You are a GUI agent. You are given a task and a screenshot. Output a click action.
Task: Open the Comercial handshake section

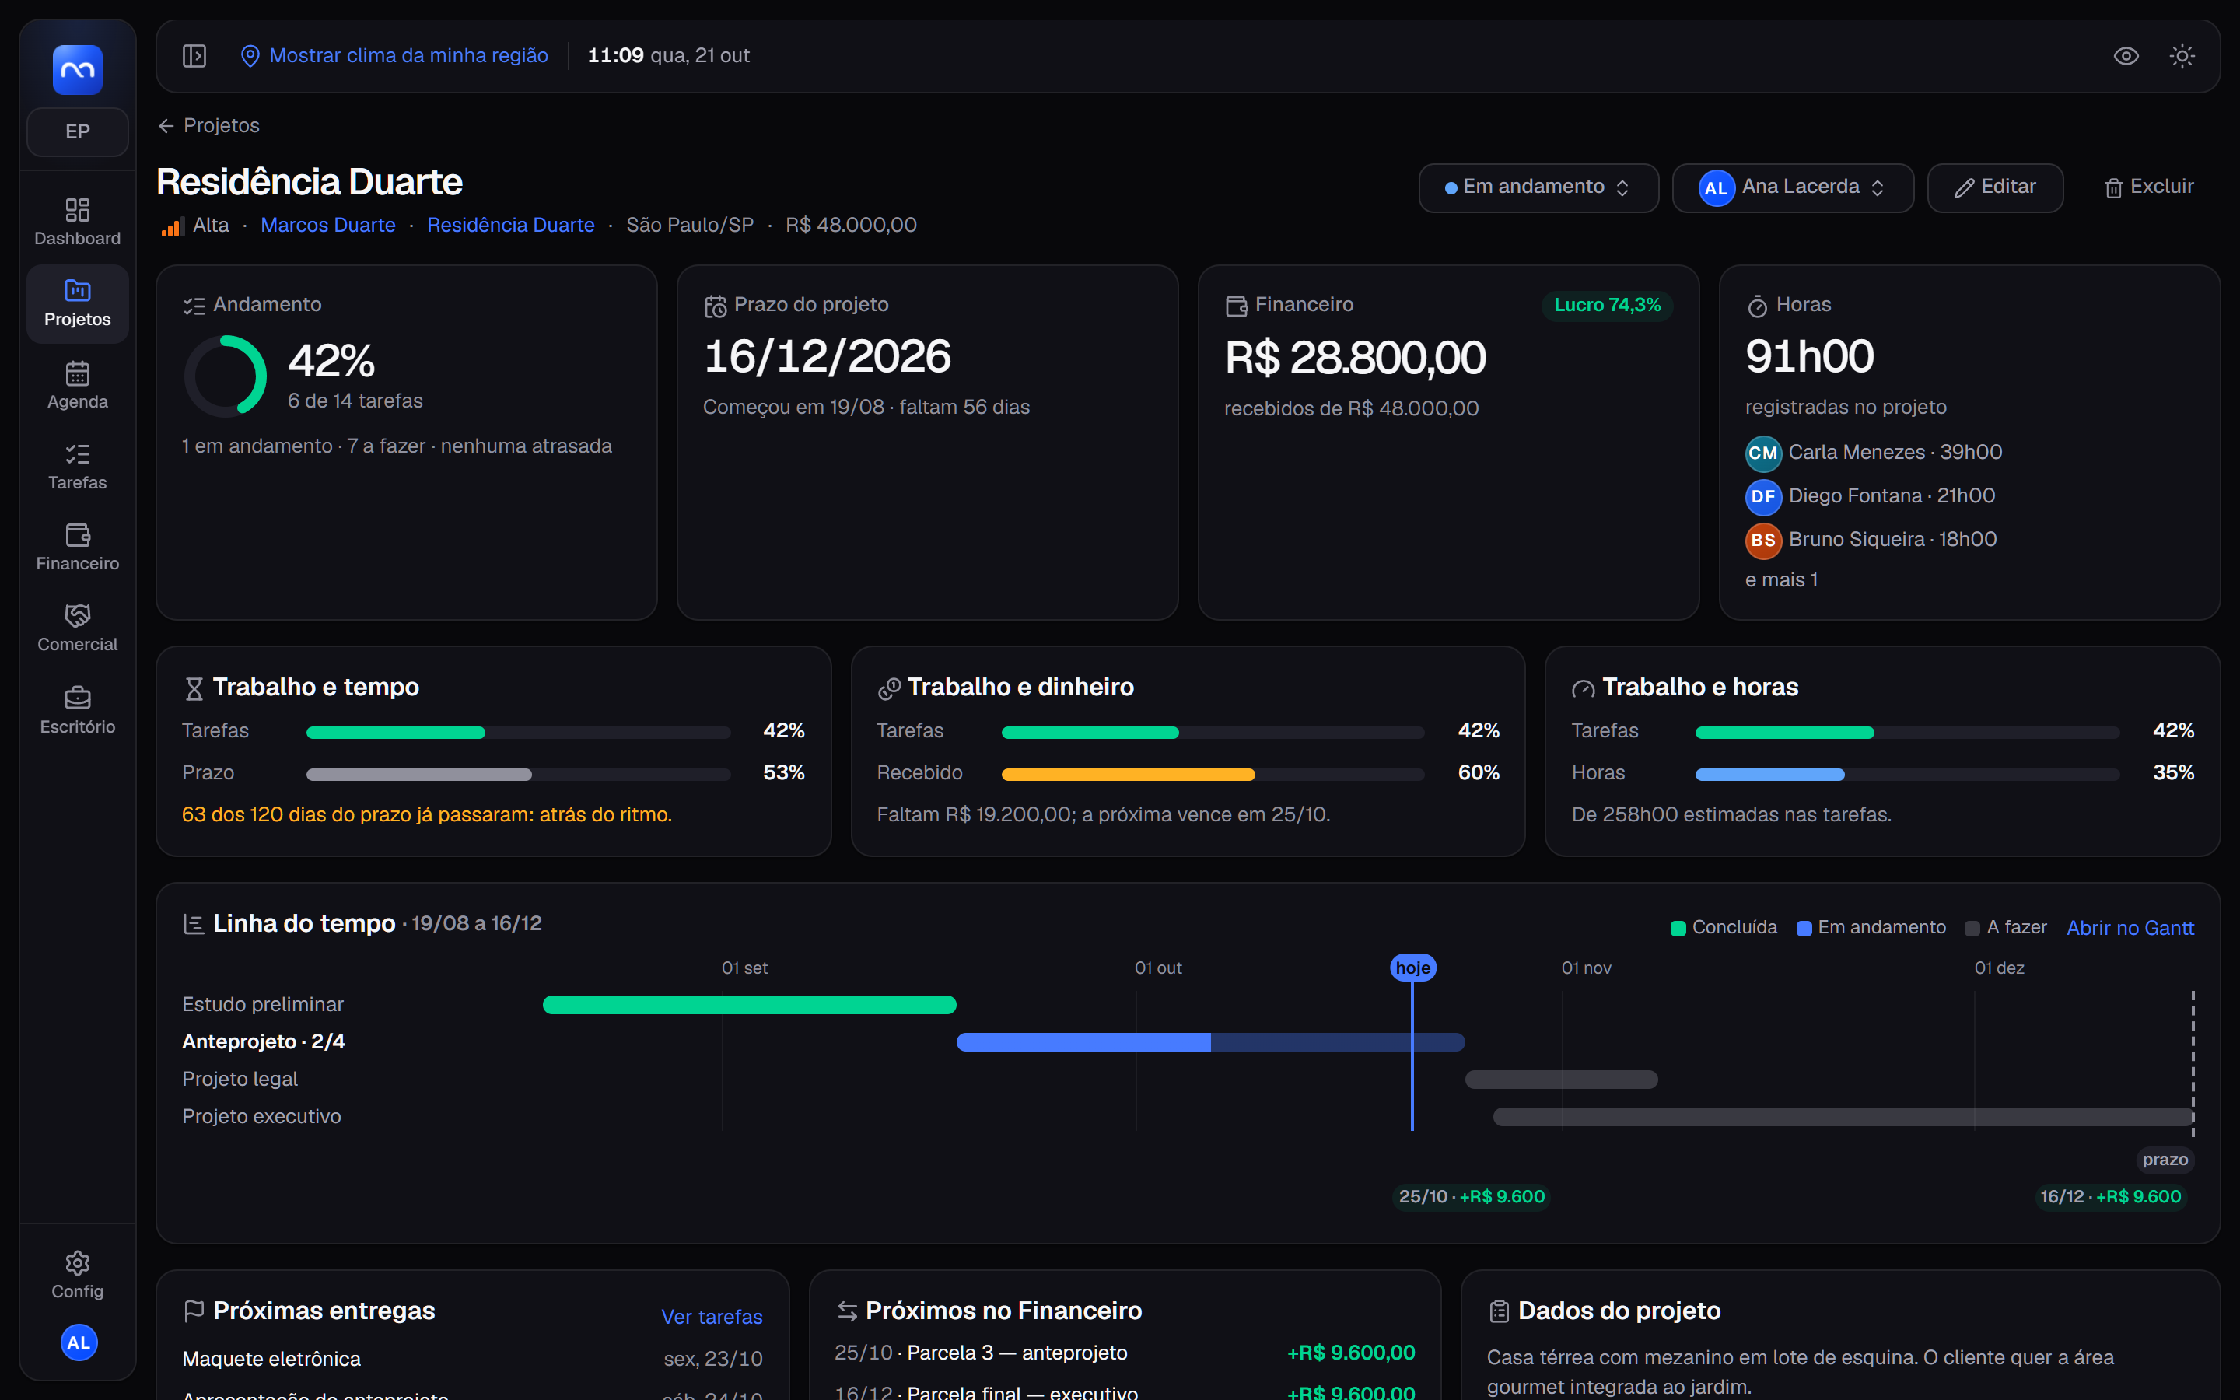(x=78, y=628)
